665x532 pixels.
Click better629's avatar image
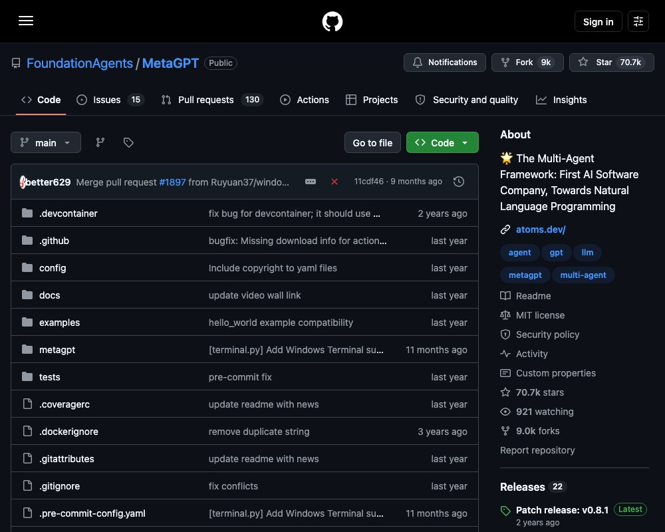(x=23, y=182)
